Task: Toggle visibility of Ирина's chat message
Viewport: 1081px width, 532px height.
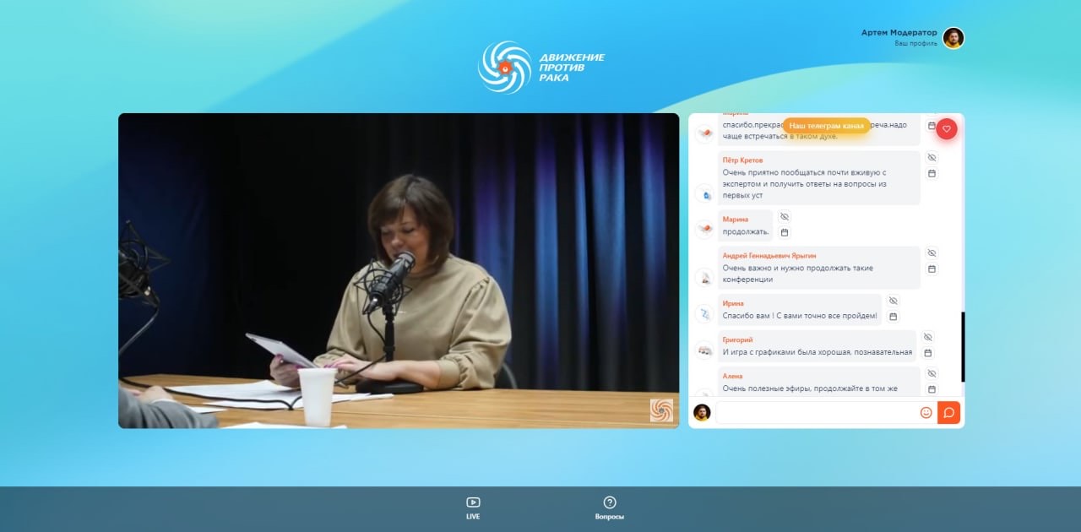Action: [893, 301]
